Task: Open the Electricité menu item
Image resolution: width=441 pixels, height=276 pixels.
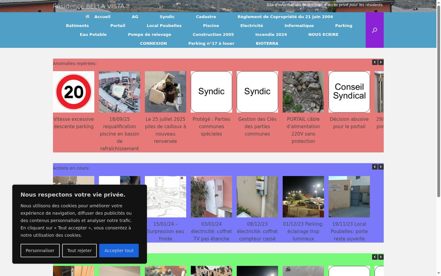Action: pyautogui.click(x=252, y=26)
